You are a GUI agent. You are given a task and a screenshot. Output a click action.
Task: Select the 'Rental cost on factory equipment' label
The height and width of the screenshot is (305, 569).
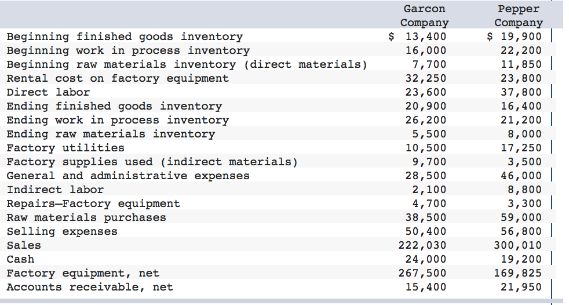click(118, 78)
